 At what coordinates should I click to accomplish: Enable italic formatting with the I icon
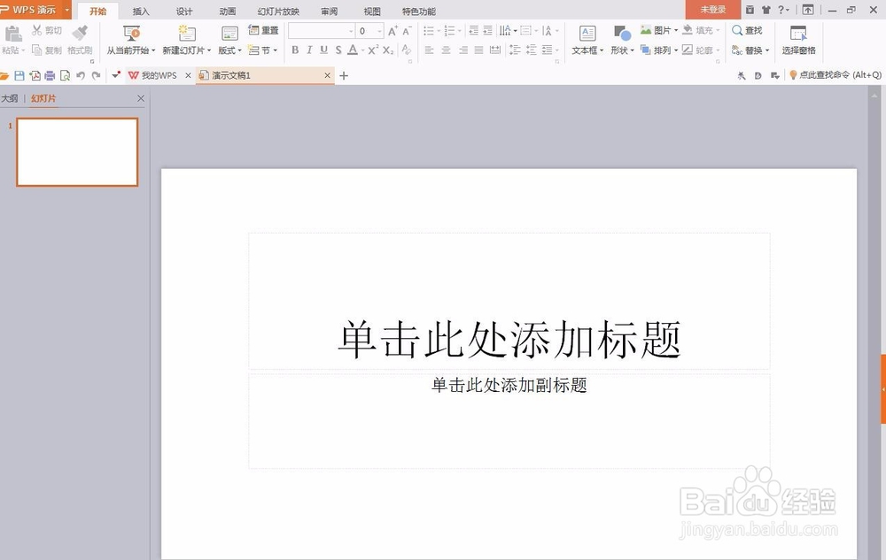(x=308, y=50)
